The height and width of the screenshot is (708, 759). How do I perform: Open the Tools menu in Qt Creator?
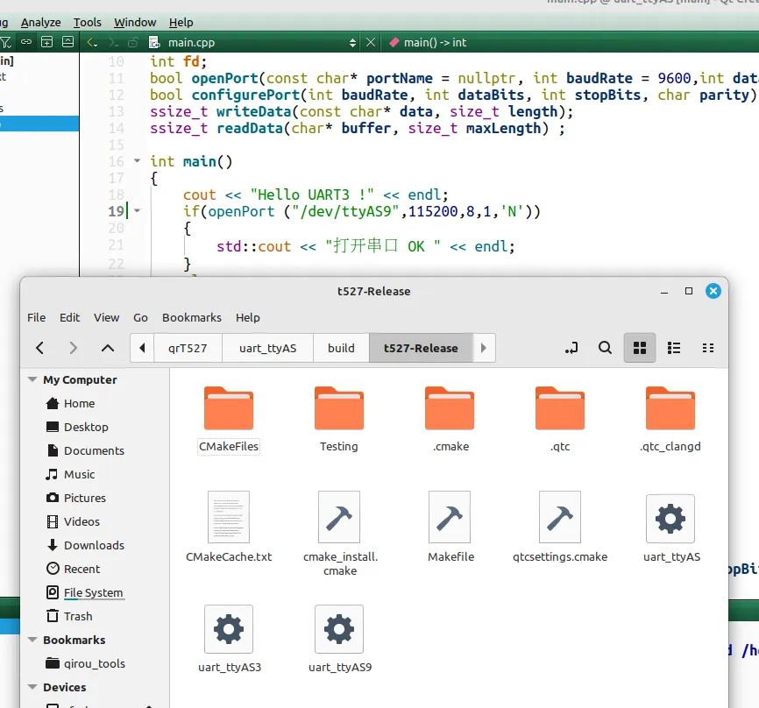(x=87, y=22)
